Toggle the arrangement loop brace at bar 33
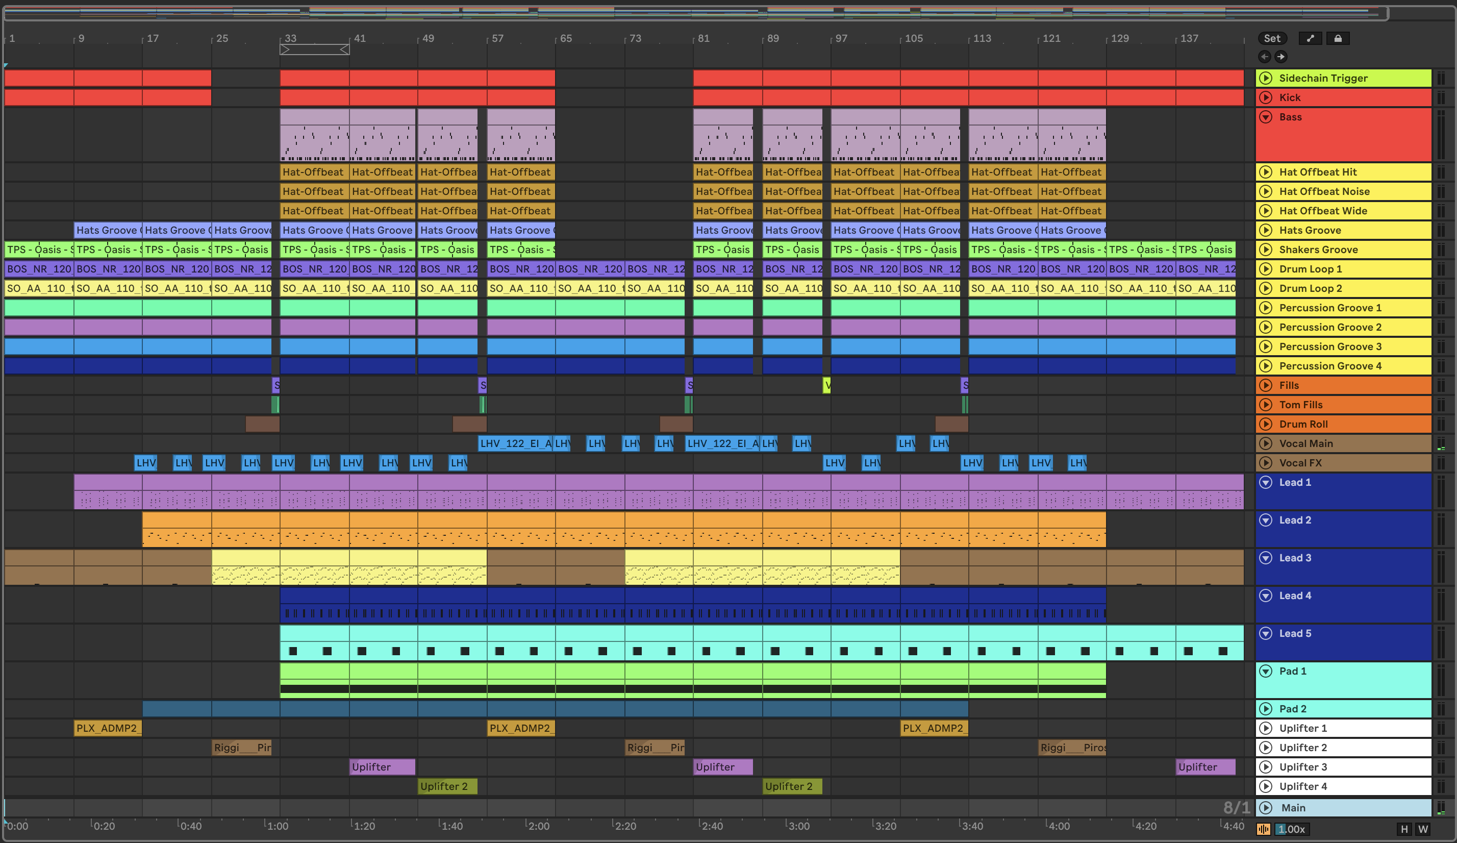This screenshot has height=843, width=1457. click(x=314, y=49)
